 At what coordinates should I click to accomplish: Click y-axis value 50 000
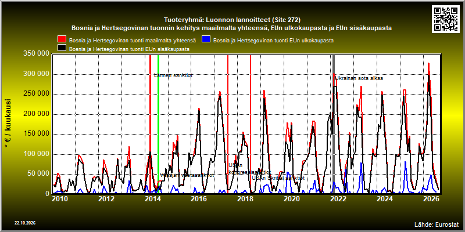pos(38,174)
